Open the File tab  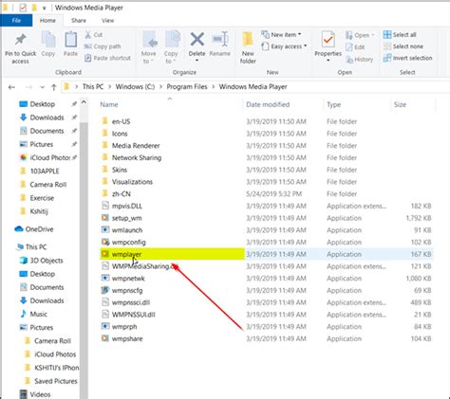point(16,21)
